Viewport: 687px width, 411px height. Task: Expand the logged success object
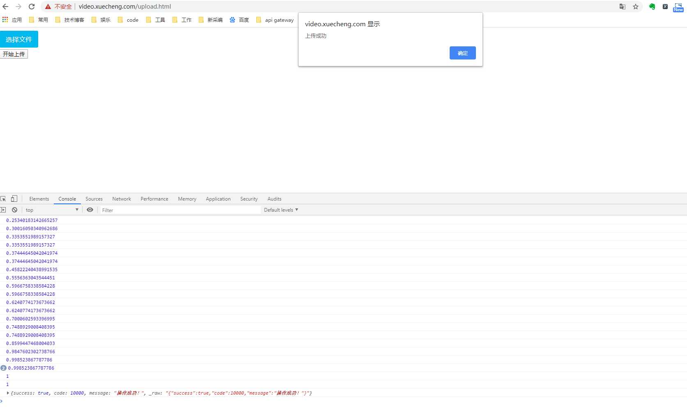point(8,393)
